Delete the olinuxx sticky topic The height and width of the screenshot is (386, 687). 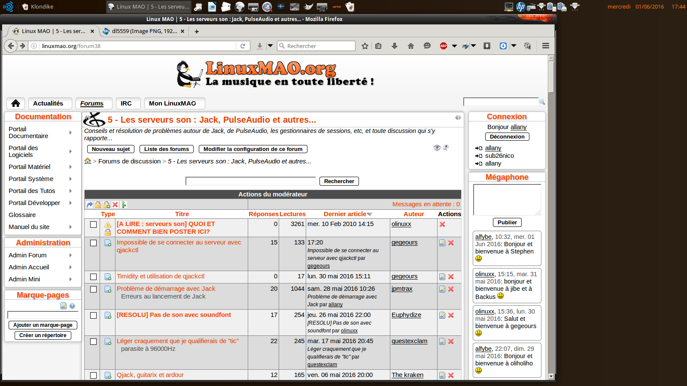(442, 224)
